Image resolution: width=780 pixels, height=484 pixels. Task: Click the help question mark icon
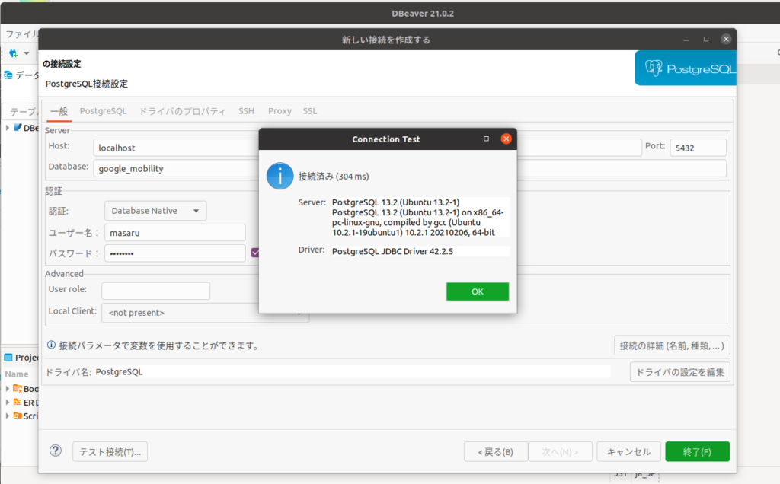tap(56, 451)
